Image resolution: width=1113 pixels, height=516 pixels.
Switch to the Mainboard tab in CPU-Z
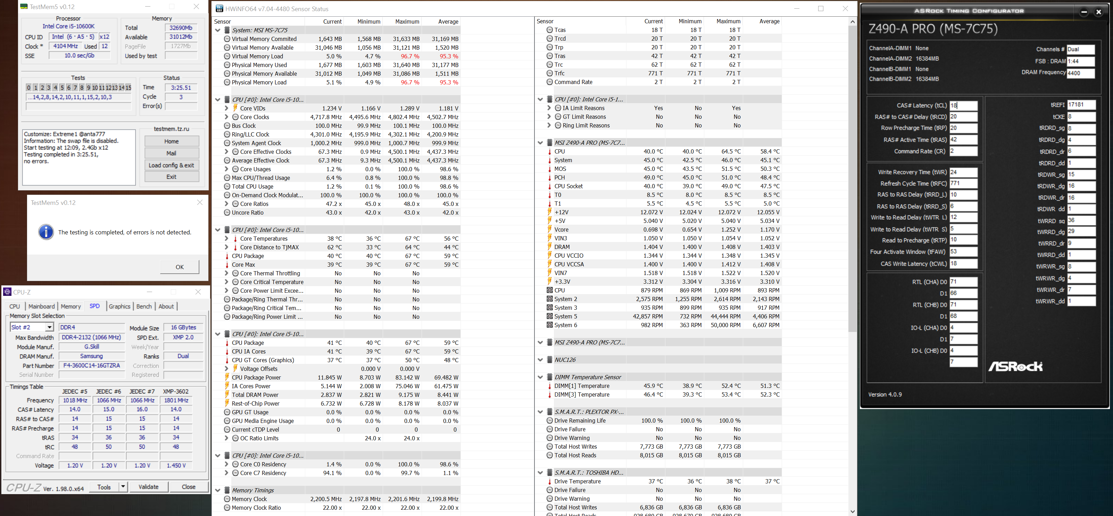(x=41, y=306)
